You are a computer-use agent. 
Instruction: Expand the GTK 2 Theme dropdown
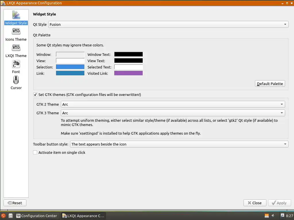pyautogui.click(x=173, y=104)
